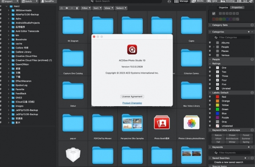Viewport: 255px width, 167px height.
Task: Set rating 5 in the properties strip
Action: click(x=234, y=14)
